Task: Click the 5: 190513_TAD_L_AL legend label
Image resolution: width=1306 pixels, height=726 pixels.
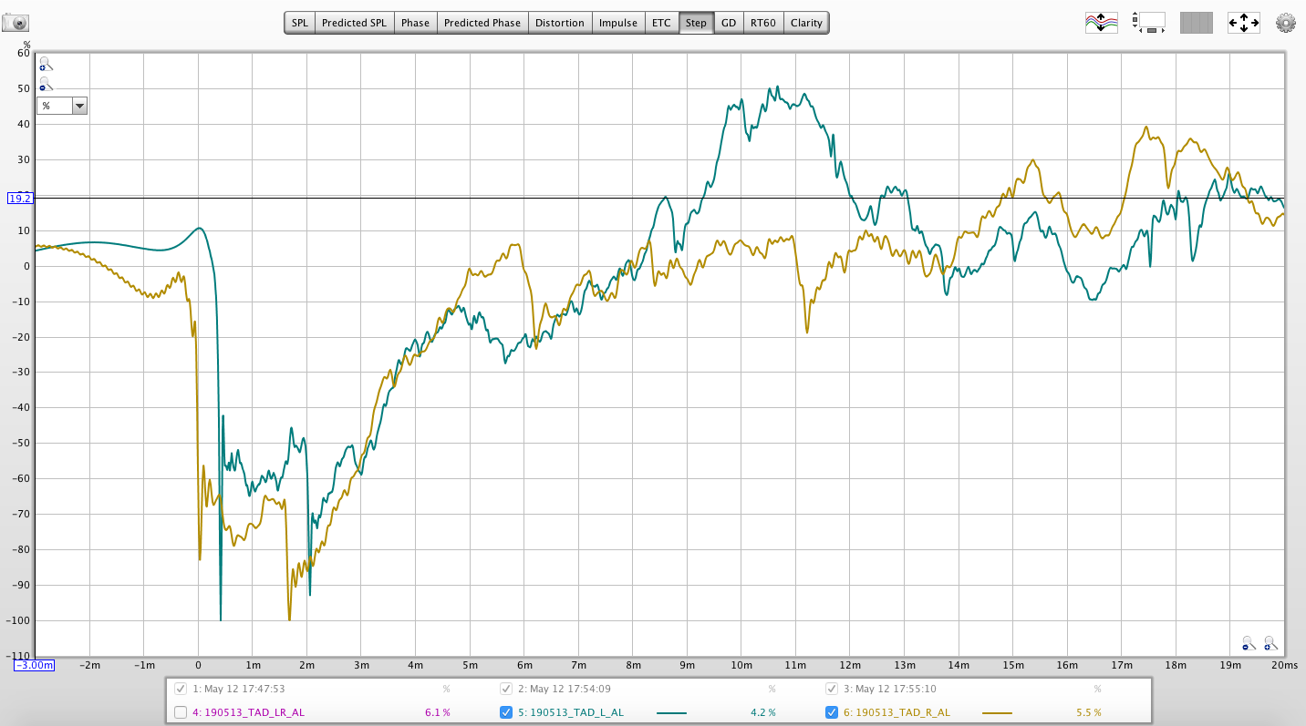Action: 570,712
